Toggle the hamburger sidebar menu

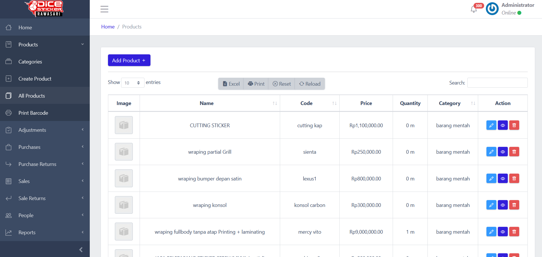(x=104, y=9)
